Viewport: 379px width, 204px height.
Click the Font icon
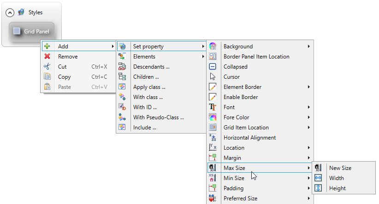pyautogui.click(x=213, y=107)
